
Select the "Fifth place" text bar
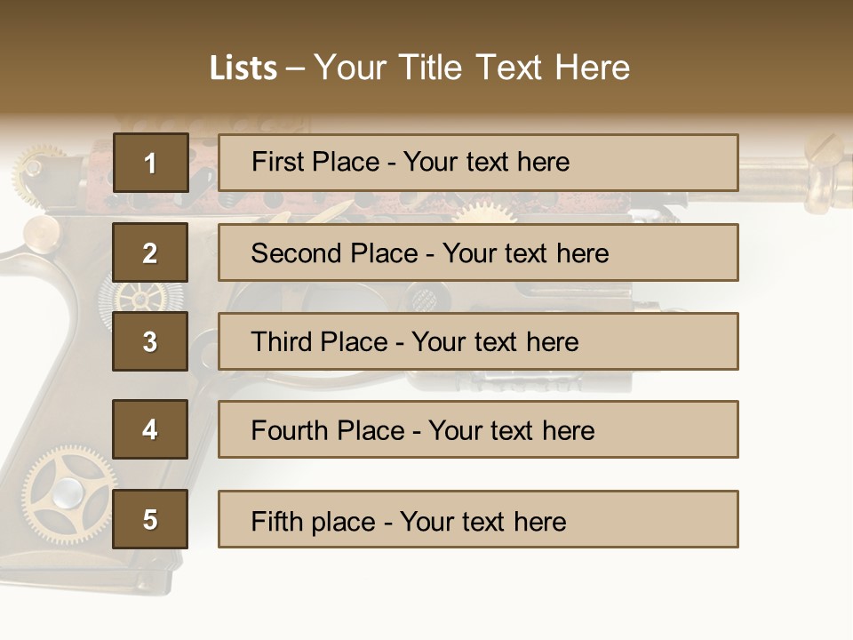478,519
